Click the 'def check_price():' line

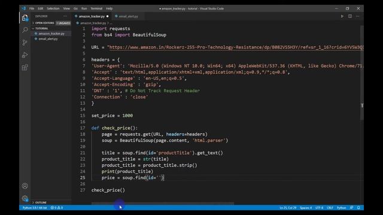(x=114, y=128)
